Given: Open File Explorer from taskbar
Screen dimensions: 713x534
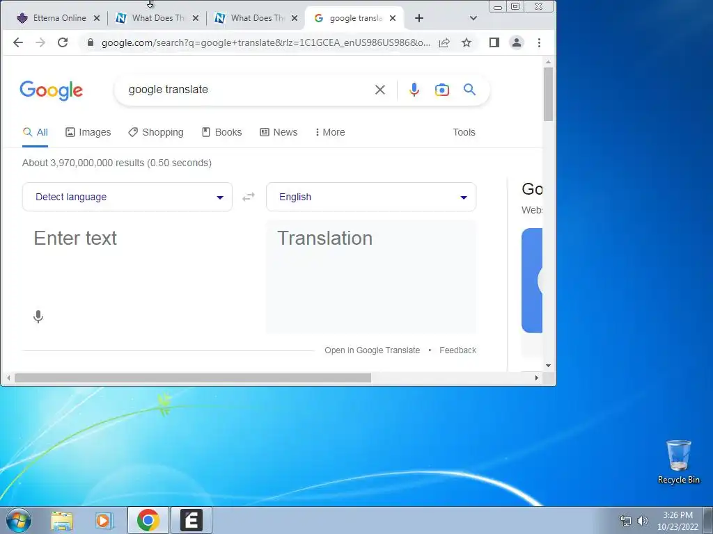Looking at the screenshot, I should [x=62, y=520].
